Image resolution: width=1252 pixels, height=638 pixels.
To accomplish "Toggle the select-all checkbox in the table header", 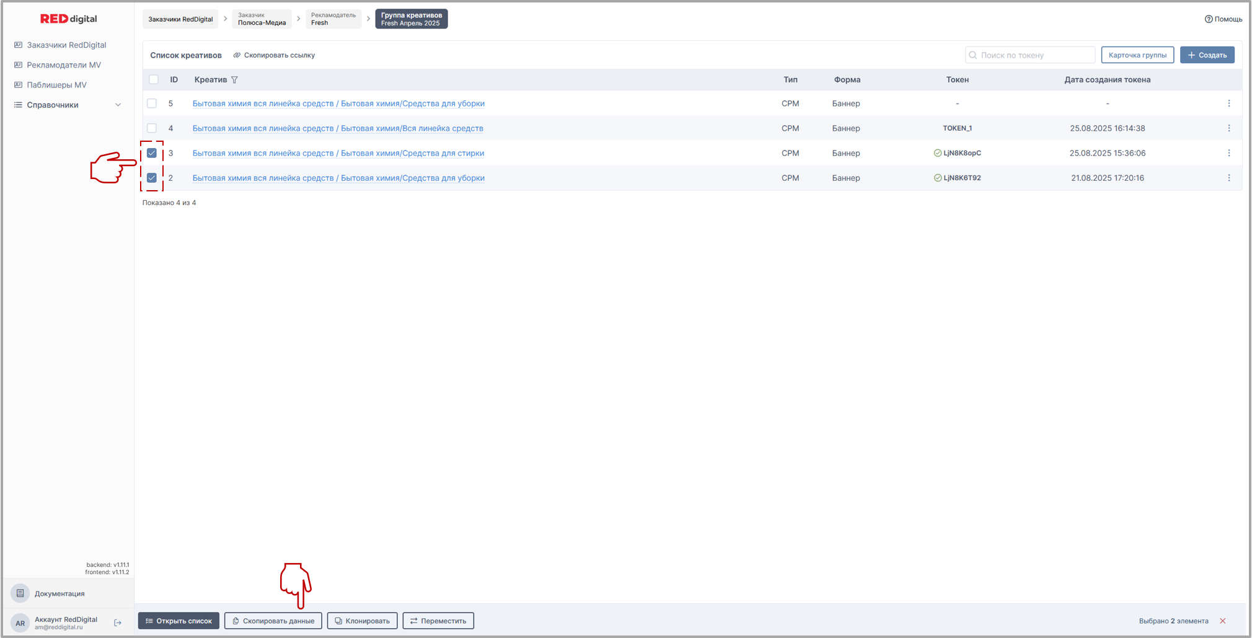I will (x=154, y=79).
